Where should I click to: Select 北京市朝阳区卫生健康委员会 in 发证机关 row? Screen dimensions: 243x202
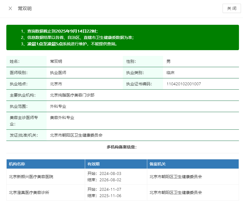tap(76, 135)
